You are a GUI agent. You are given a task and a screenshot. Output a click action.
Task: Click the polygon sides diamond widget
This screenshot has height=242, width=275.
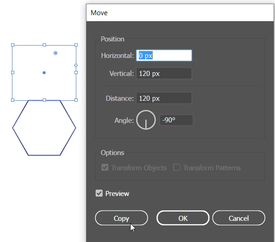tap(76, 65)
